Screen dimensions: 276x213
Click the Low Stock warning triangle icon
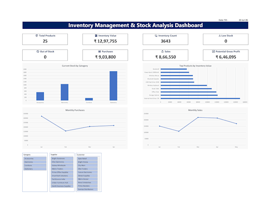coord(220,36)
